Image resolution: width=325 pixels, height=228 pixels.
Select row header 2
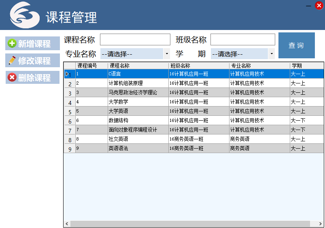pyautogui.click(x=70, y=83)
